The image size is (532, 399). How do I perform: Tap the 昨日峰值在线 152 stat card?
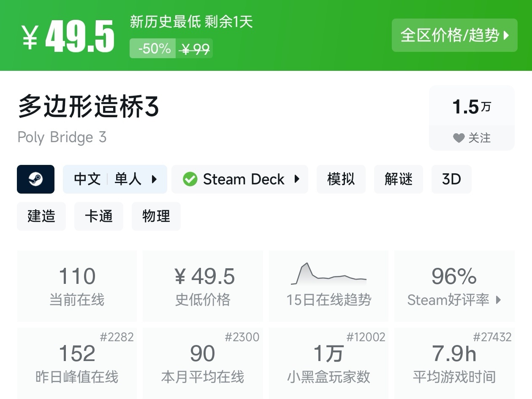pos(77,363)
